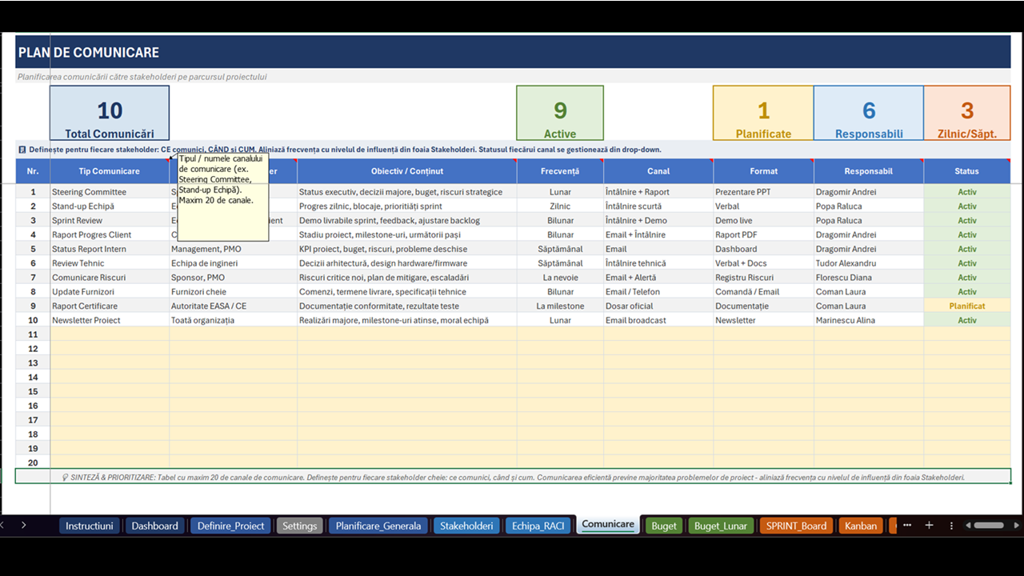The height and width of the screenshot is (576, 1024).
Task: Click the Responsabil column header
Action: click(869, 171)
